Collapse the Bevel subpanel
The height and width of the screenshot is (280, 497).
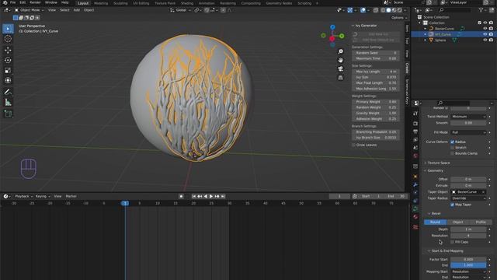tap(436, 214)
